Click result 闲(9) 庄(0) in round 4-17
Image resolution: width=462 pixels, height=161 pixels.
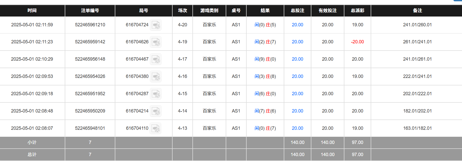(265, 59)
